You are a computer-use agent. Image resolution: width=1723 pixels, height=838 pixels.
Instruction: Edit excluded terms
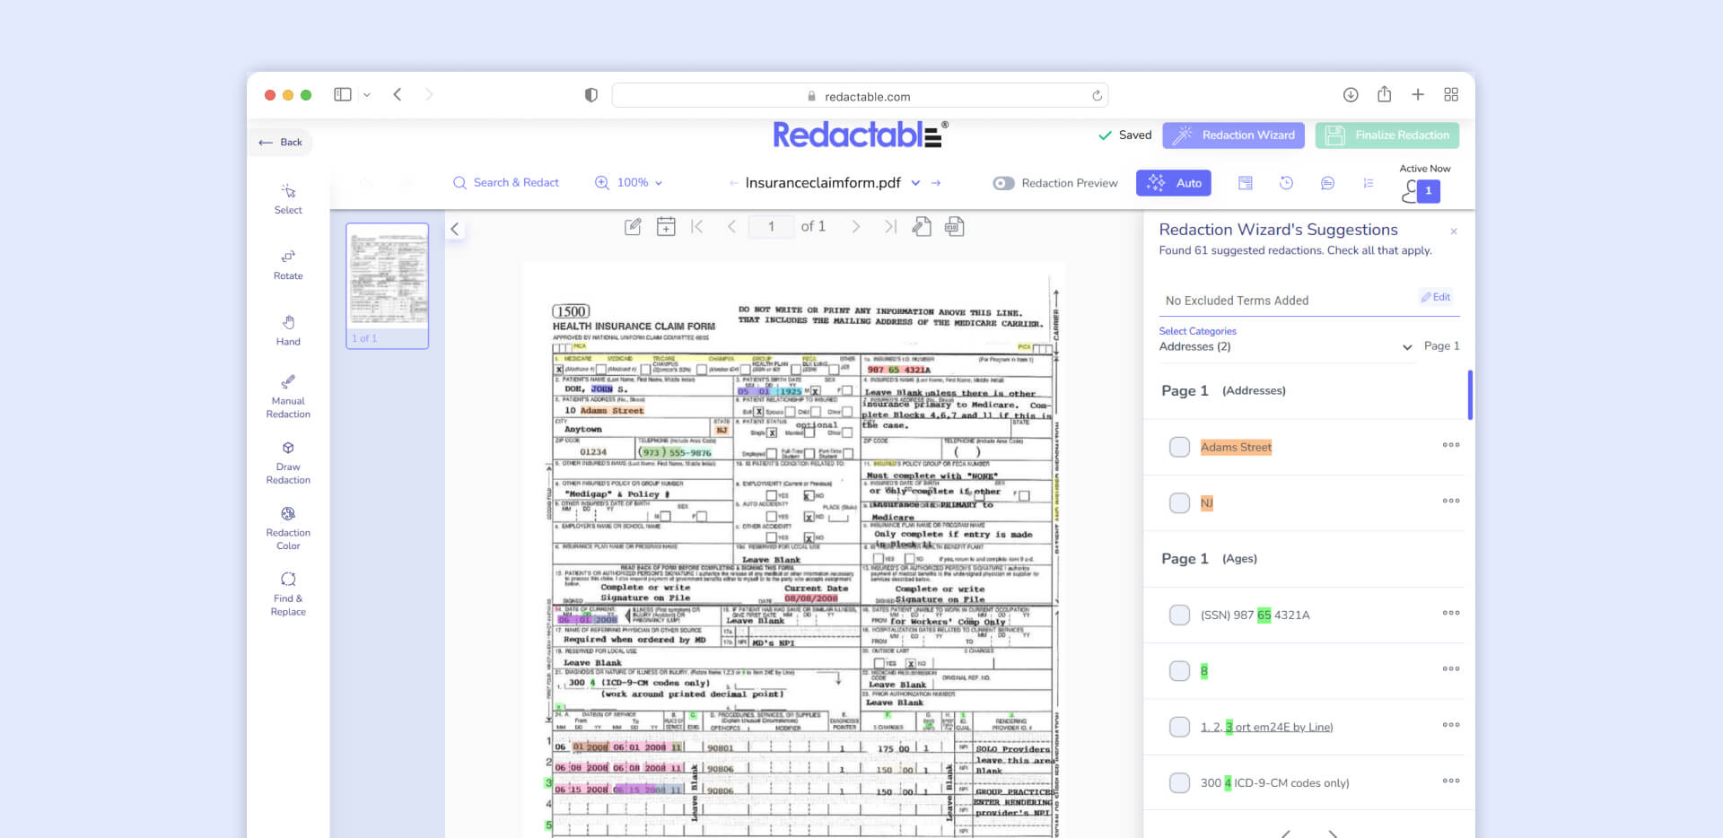coord(1436,297)
